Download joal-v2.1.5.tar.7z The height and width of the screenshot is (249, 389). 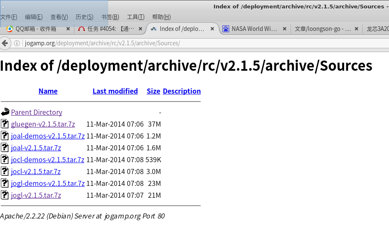tap(36, 148)
